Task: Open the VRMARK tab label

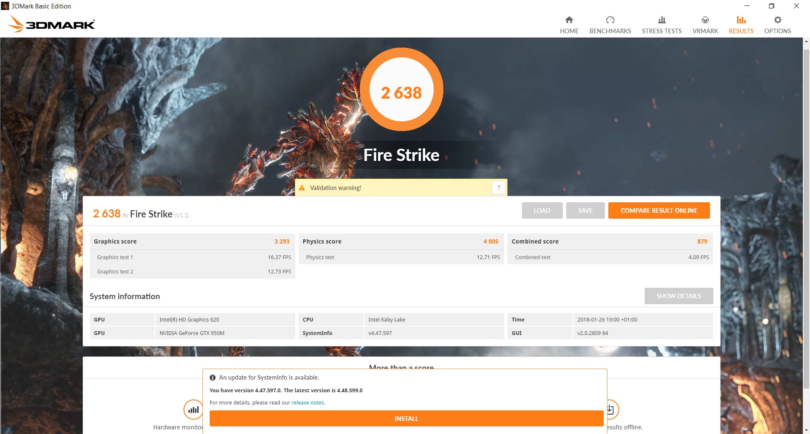Action: 705,31
